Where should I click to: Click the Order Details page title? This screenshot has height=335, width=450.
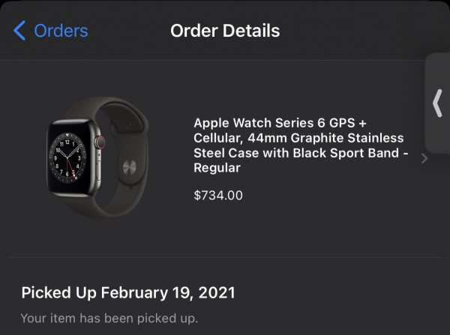pos(225,31)
